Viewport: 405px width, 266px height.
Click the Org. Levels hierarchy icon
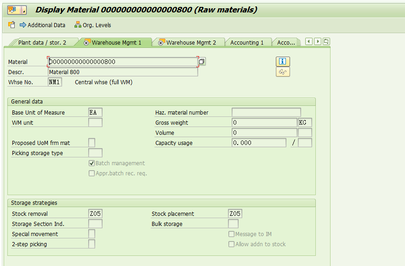click(x=77, y=25)
